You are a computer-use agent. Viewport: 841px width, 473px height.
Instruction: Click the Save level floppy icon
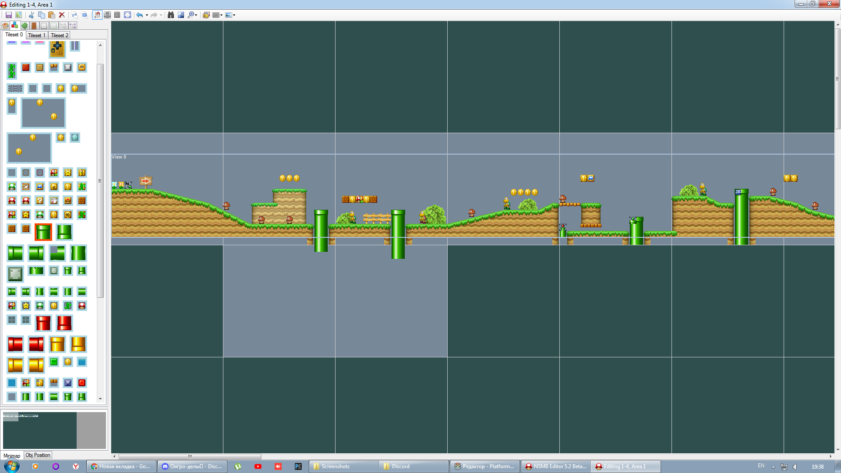coord(9,15)
